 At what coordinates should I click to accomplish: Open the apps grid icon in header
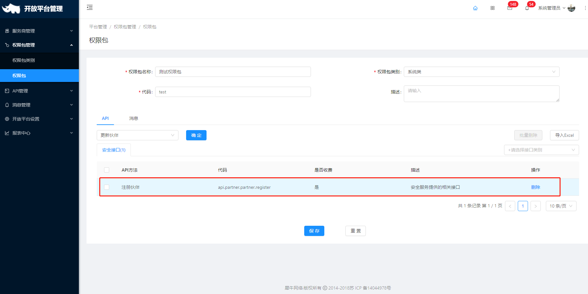pos(493,8)
